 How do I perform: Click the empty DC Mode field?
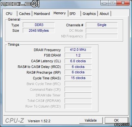[102, 30]
